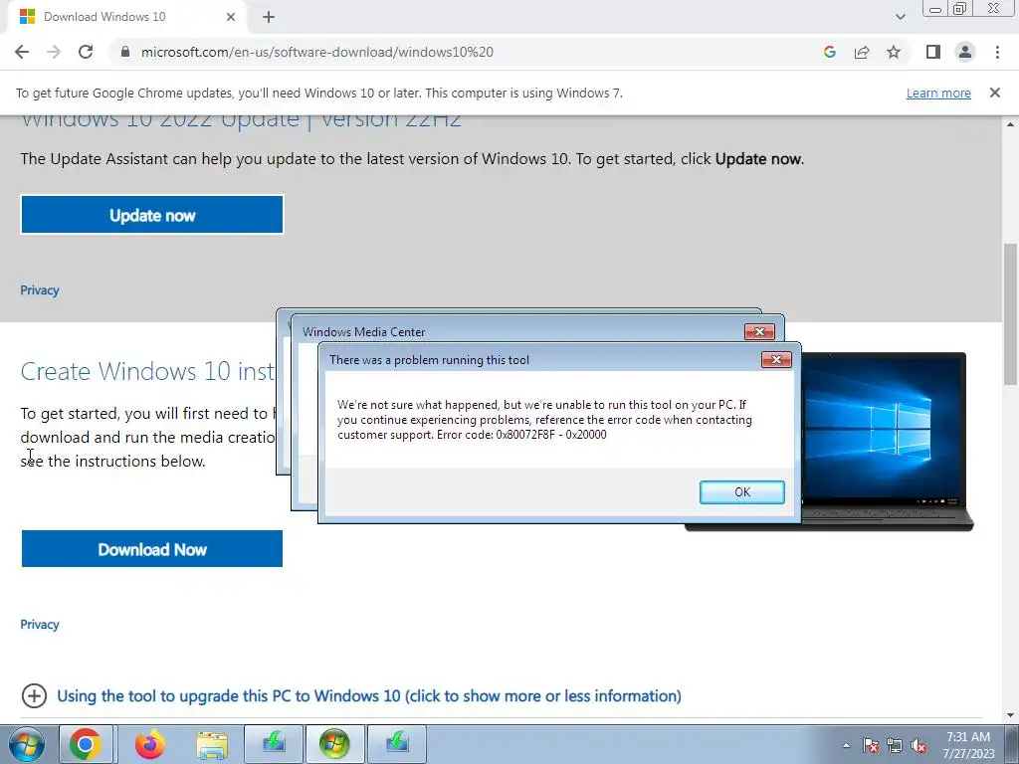Open the Chrome side panel
This screenshot has width=1019, height=764.
click(933, 52)
